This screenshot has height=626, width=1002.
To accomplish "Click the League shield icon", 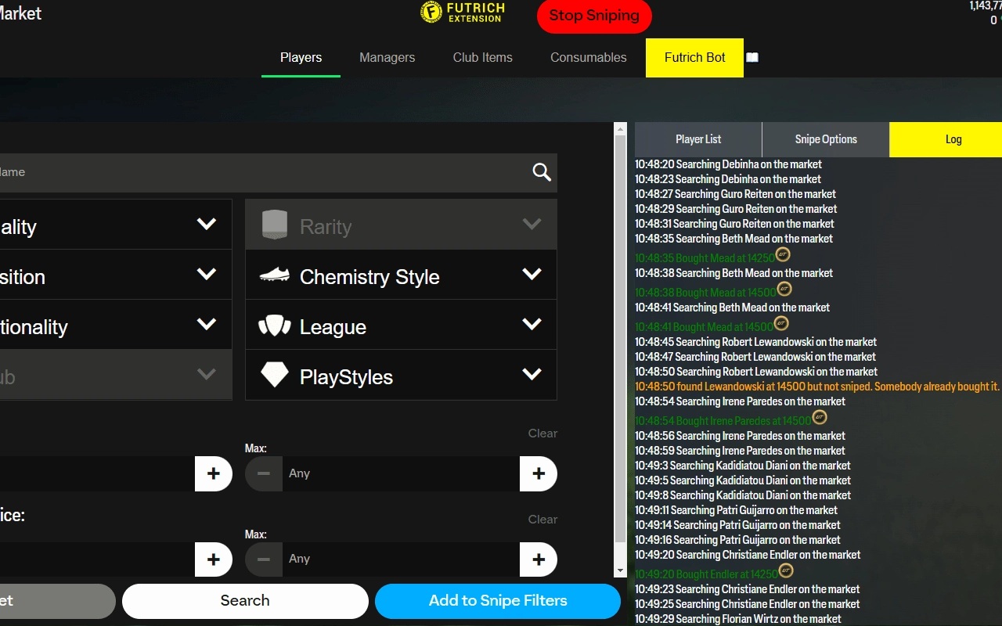I will [x=275, y=325].
